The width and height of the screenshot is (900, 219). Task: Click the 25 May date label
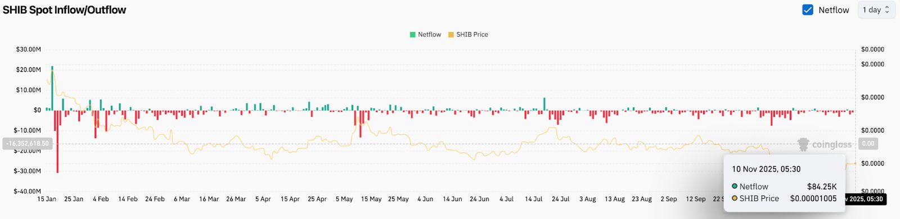(398, 199)
